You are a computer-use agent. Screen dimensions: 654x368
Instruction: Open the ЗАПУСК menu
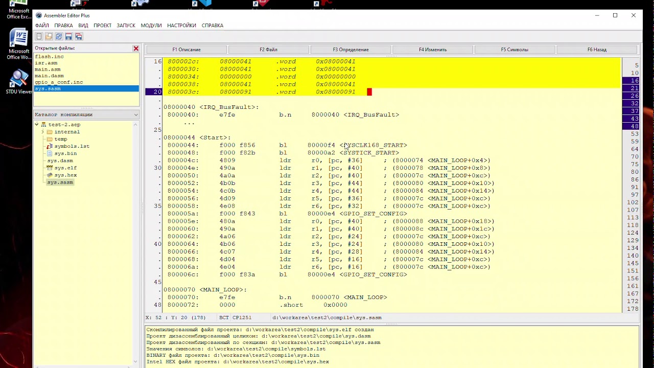click(x=126, y=26)
